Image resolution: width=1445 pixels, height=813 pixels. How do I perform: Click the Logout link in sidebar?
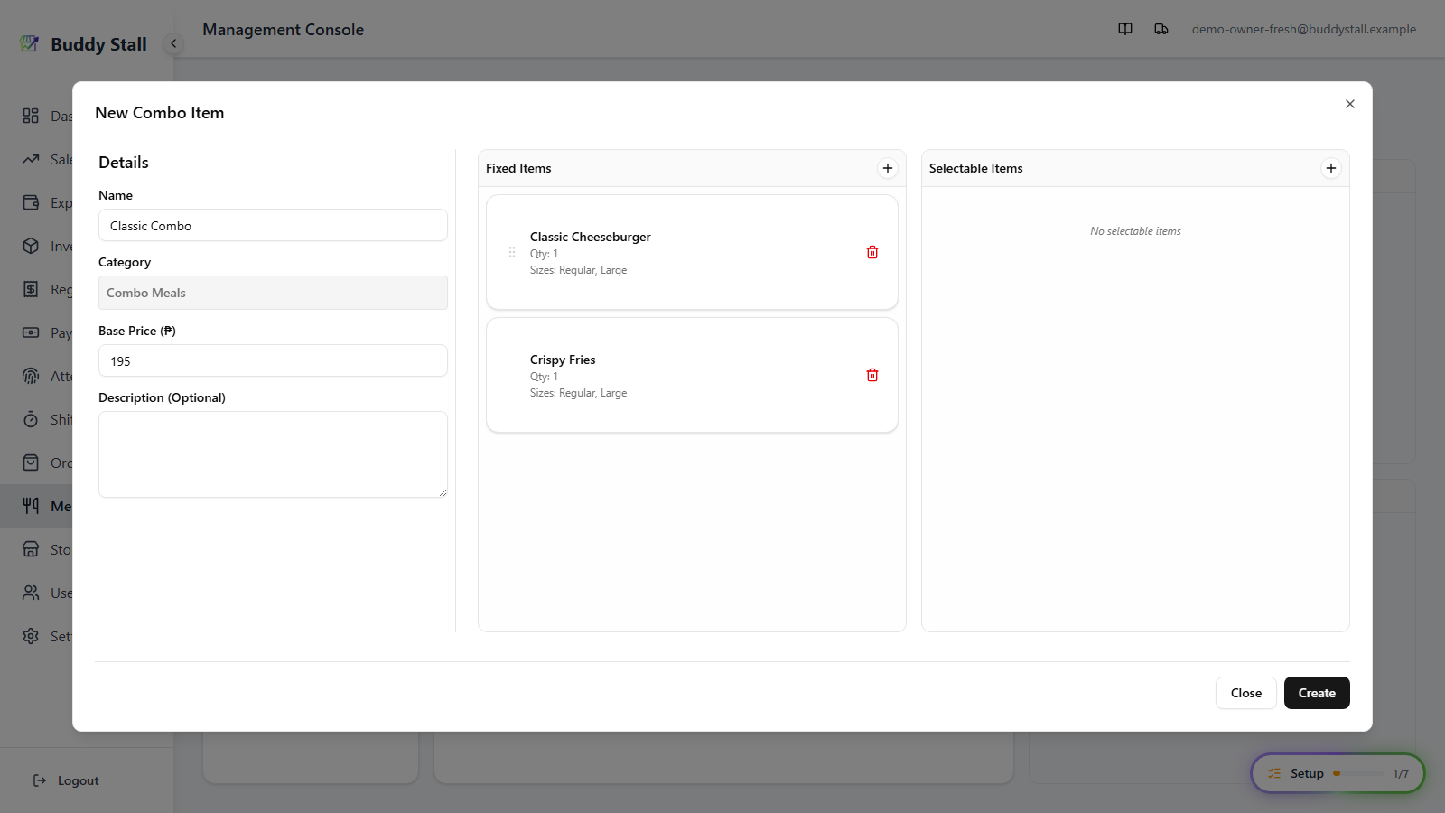(x=66, y=780)
